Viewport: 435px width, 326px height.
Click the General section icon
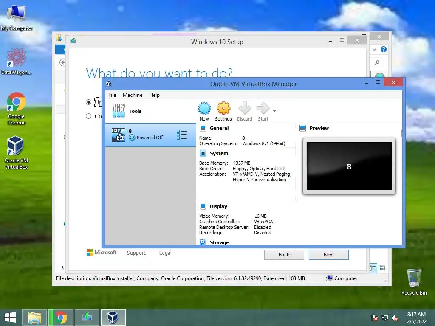[203, 128]
